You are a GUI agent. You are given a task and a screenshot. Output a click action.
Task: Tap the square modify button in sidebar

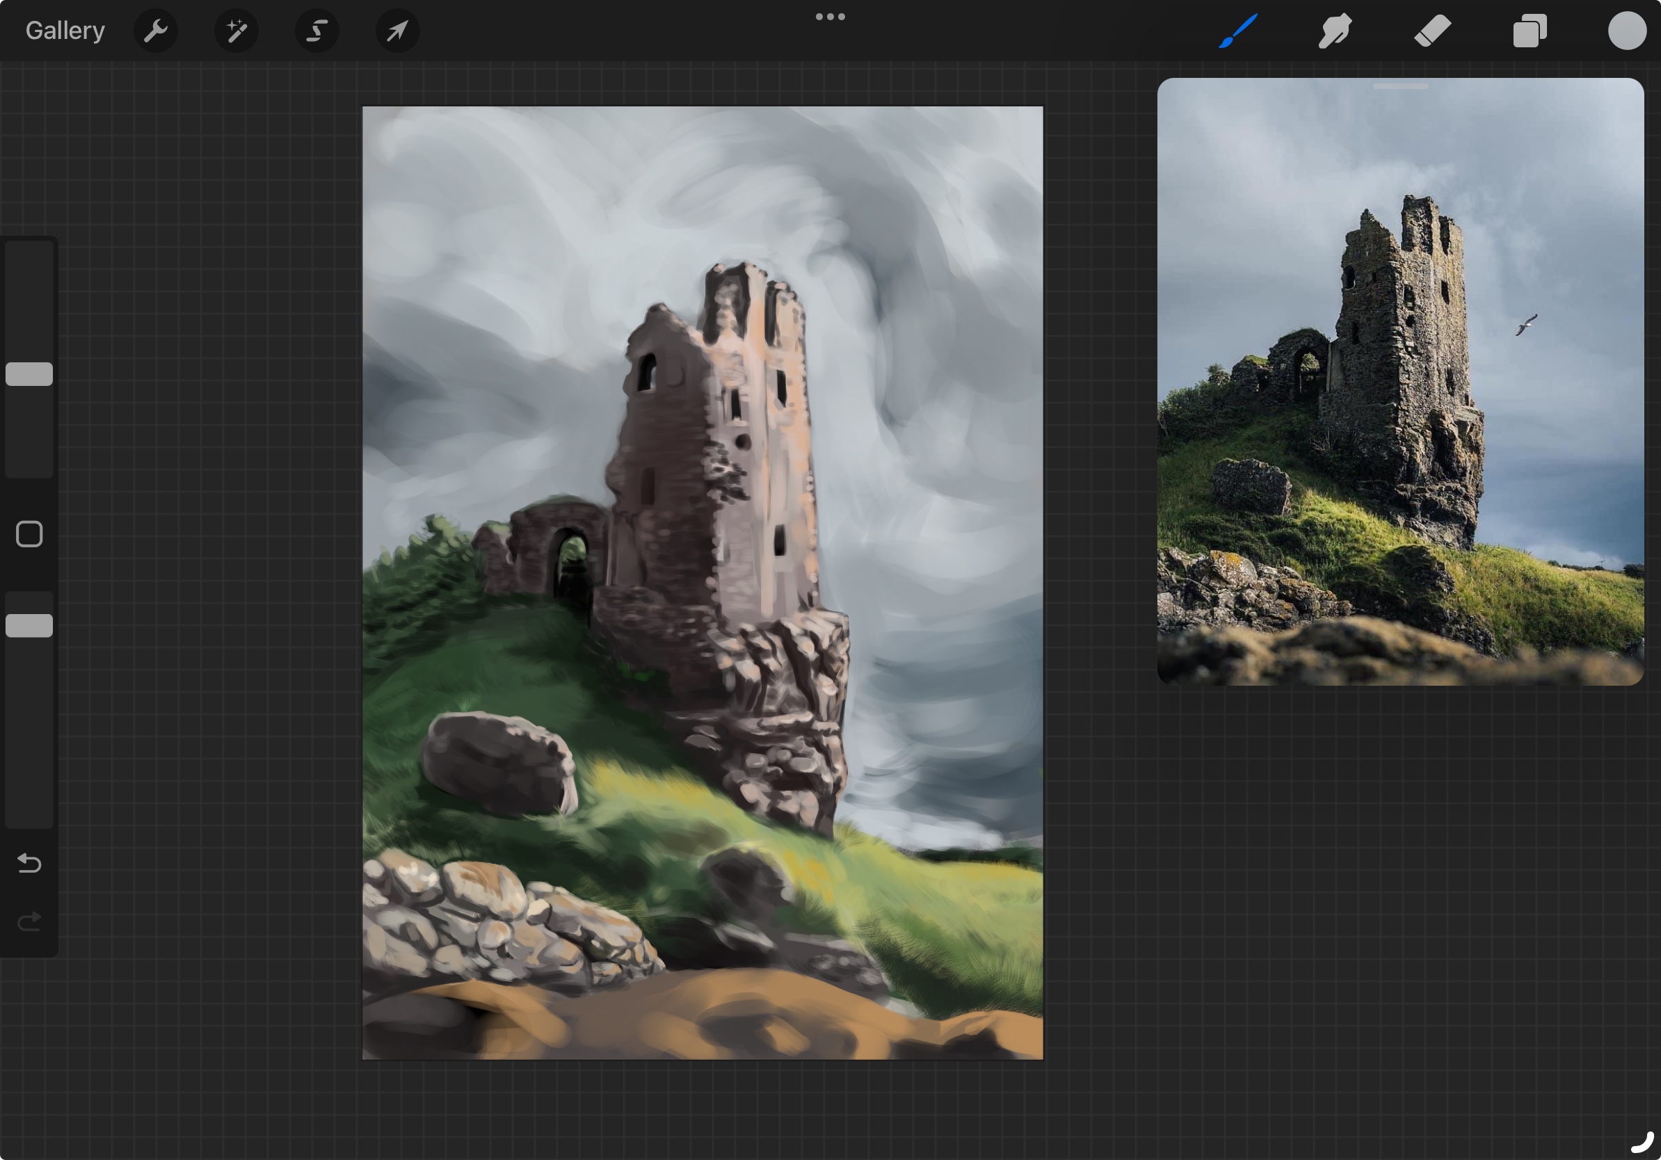click(29, 534)
